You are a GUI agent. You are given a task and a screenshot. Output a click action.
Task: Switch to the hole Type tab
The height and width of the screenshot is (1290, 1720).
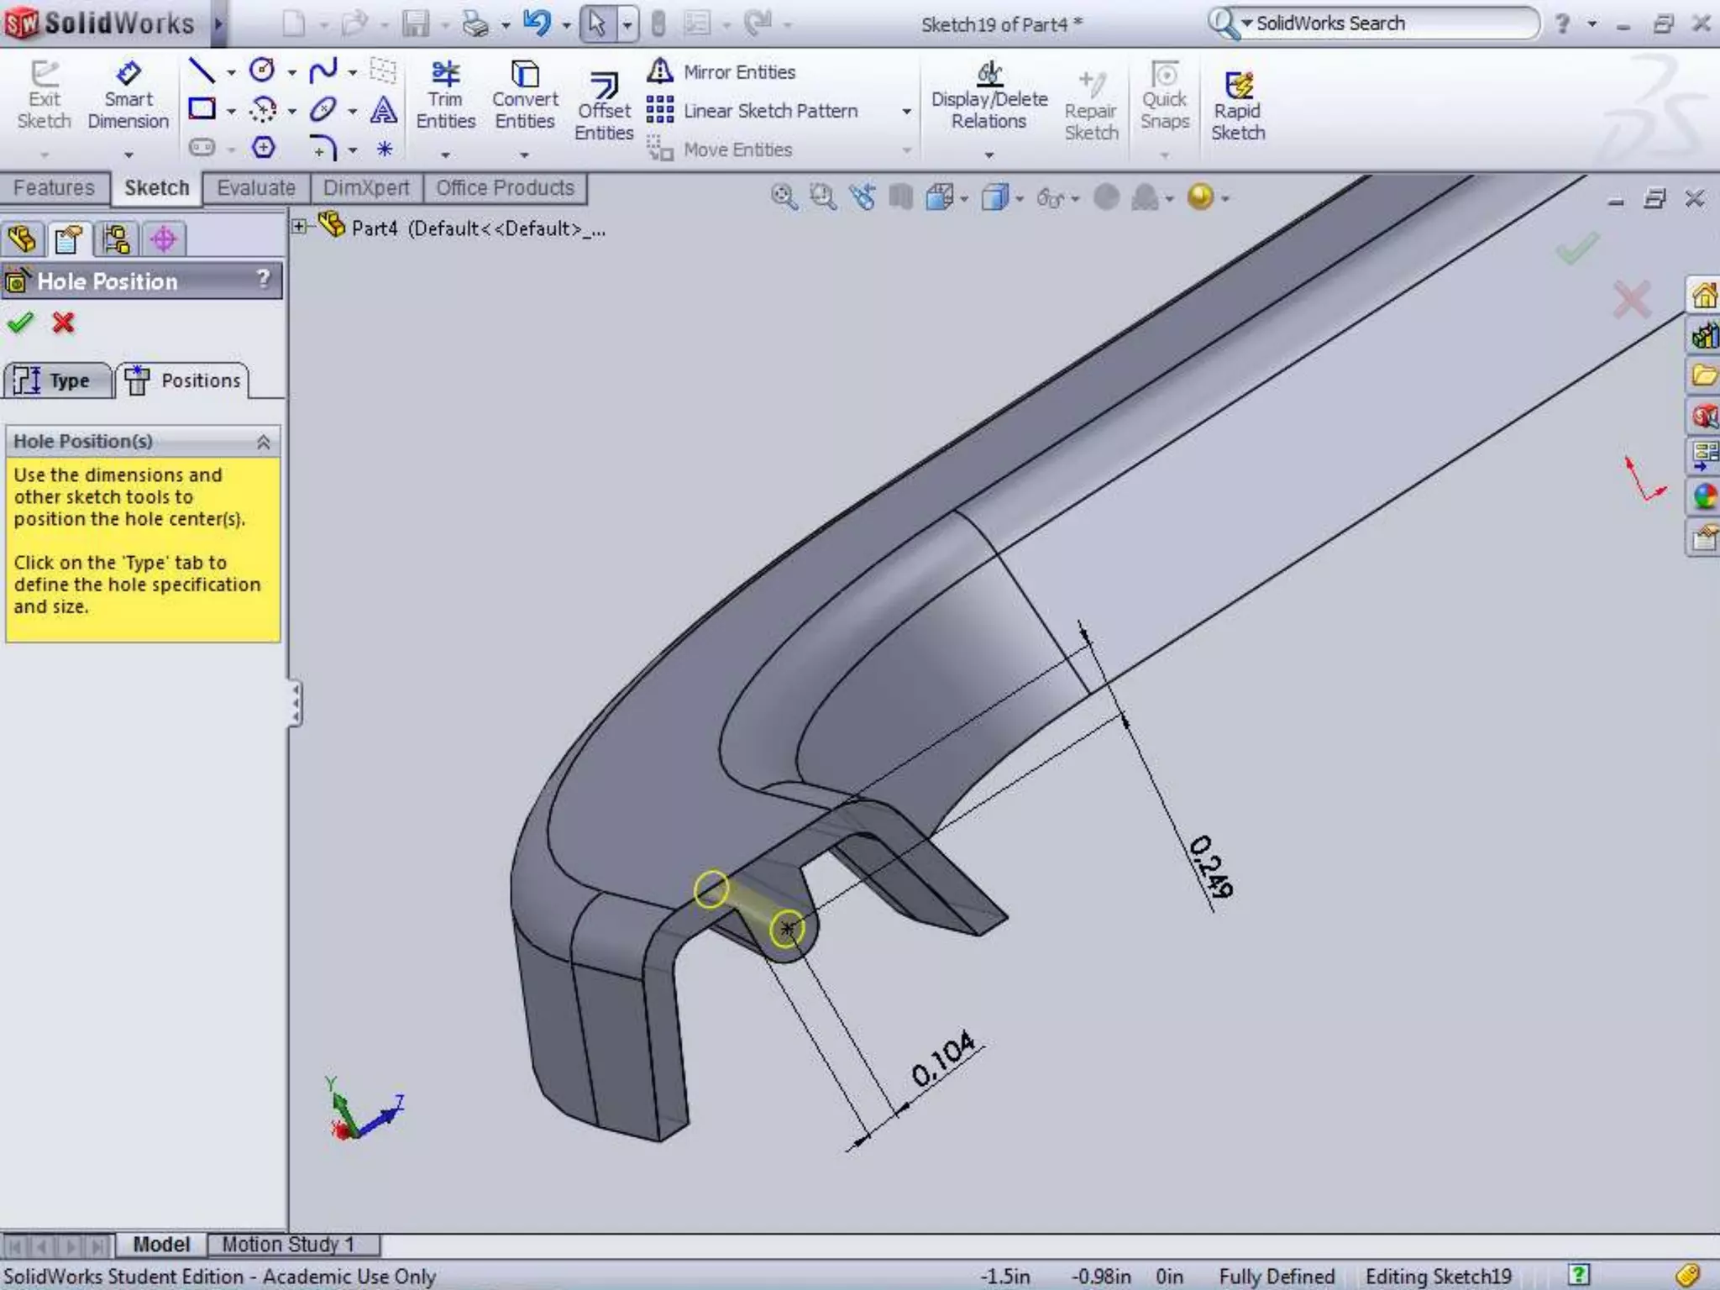(57, 380)
